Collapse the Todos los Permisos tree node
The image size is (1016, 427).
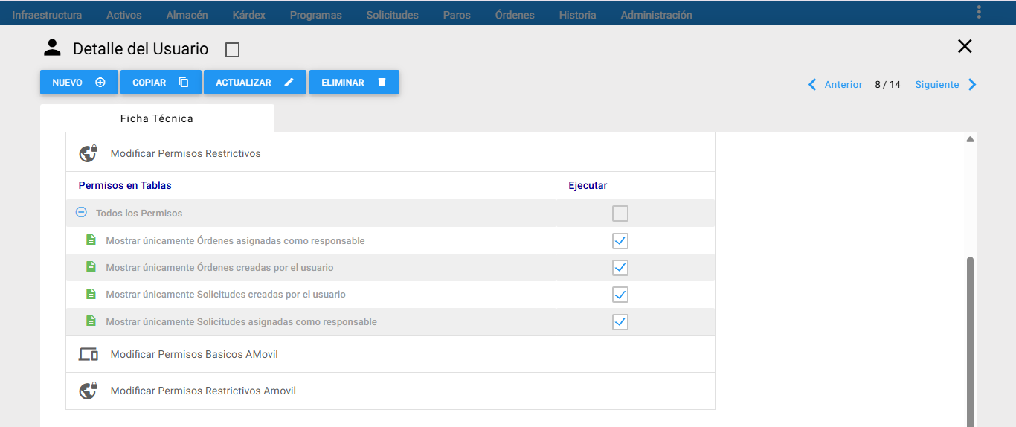click(81, 213)
